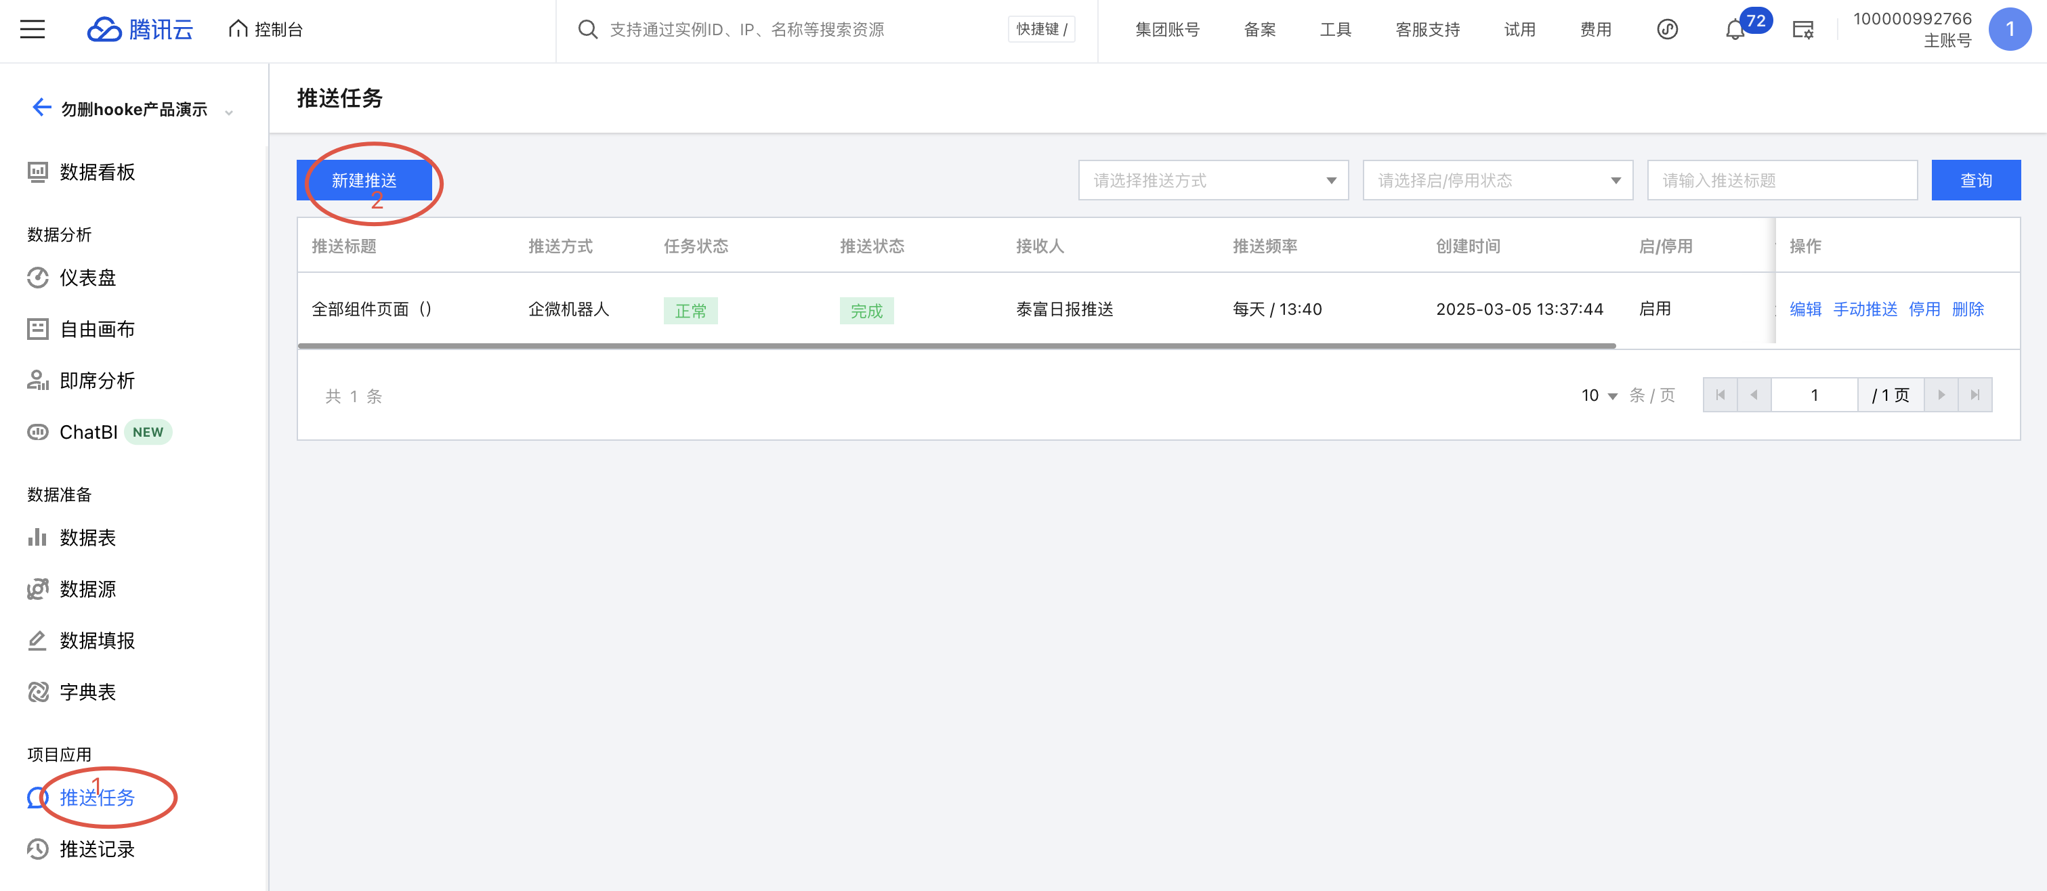Open 推送记录 in the sidebar
This screenshot has width=2047, height=891.
(97, 849)
